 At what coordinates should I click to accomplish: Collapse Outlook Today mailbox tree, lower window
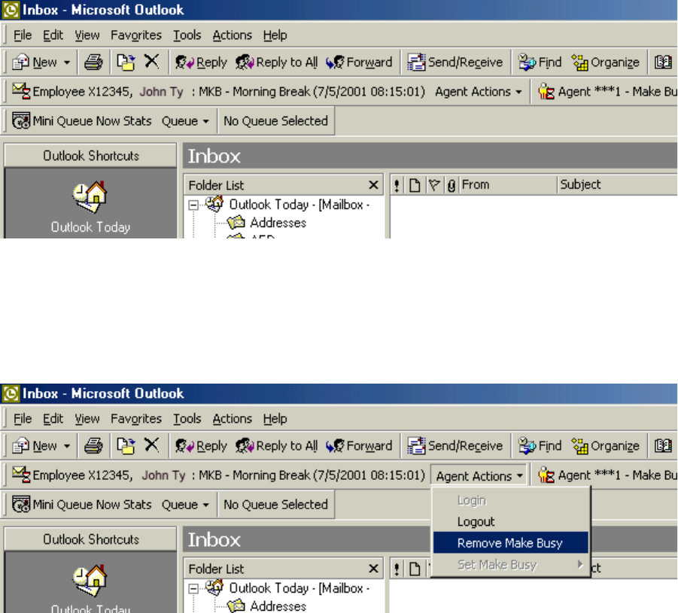click(193, 588)
